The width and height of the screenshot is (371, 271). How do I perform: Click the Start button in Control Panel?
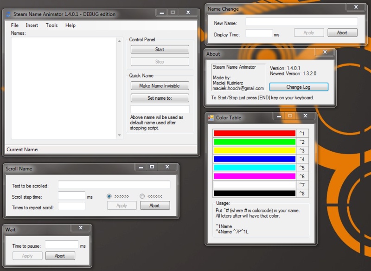(x=160, y=50)
